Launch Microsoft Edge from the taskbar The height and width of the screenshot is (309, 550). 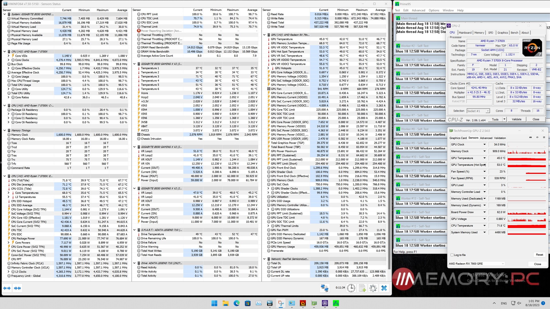tap(236, 303)
